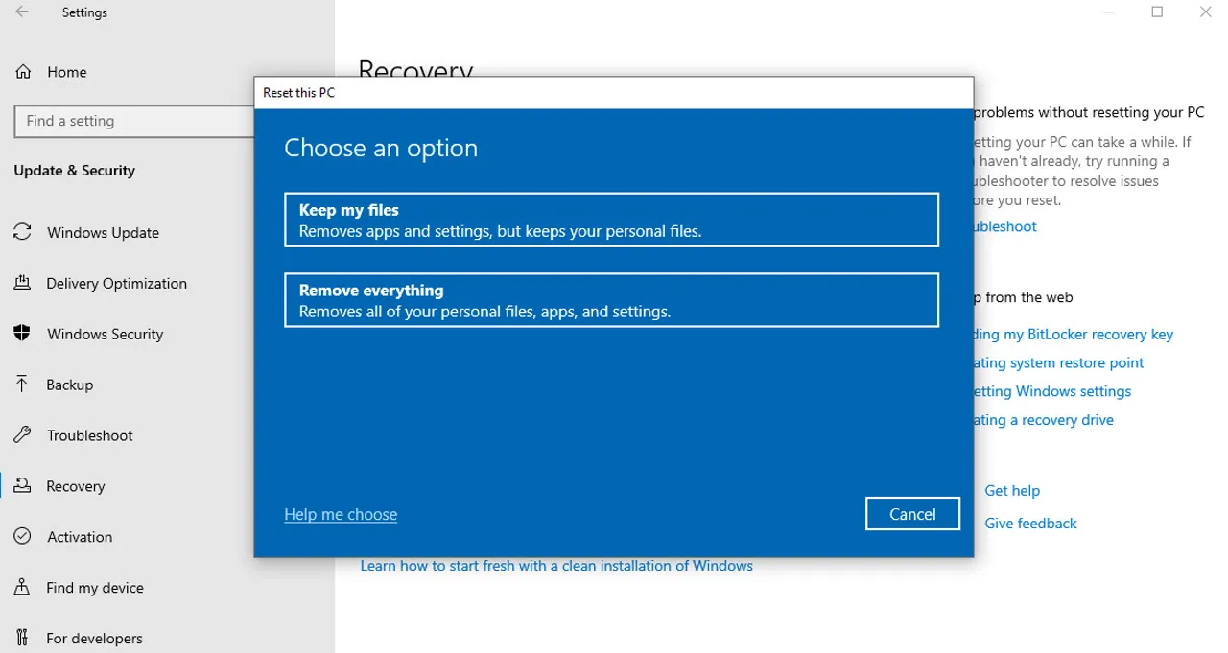Click the Windows Update sync icon
The height and width of the screenshot is (653, 1228).
[22, 232]
